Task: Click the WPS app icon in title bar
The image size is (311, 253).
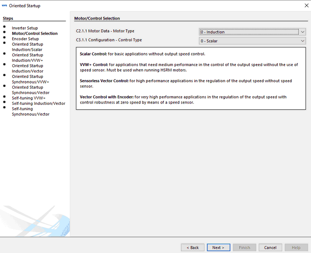Action: coord(4,6)
